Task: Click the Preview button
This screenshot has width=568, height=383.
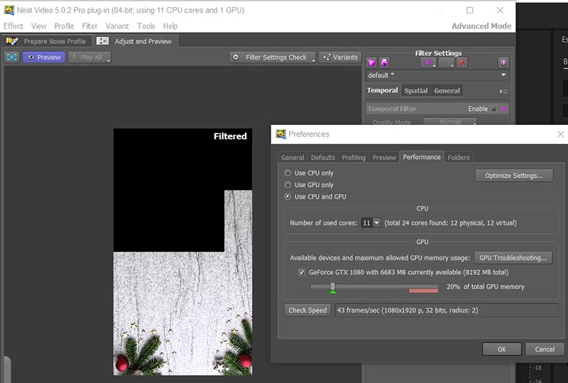Action: pos(44,57)
